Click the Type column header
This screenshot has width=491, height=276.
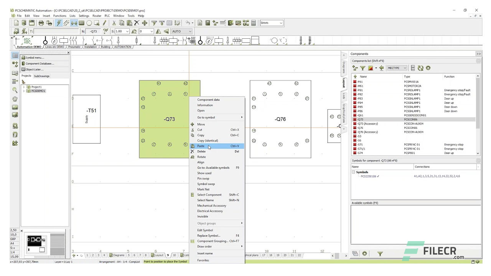click(422, 77)
